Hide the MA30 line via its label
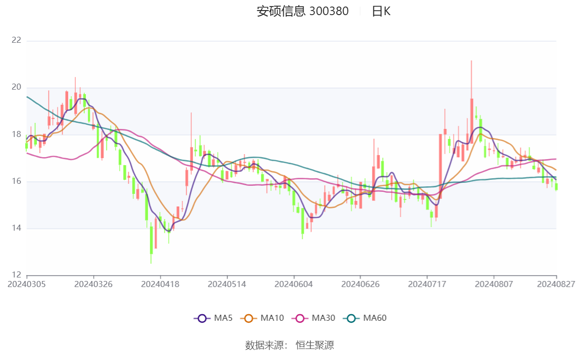 (324, 318)
